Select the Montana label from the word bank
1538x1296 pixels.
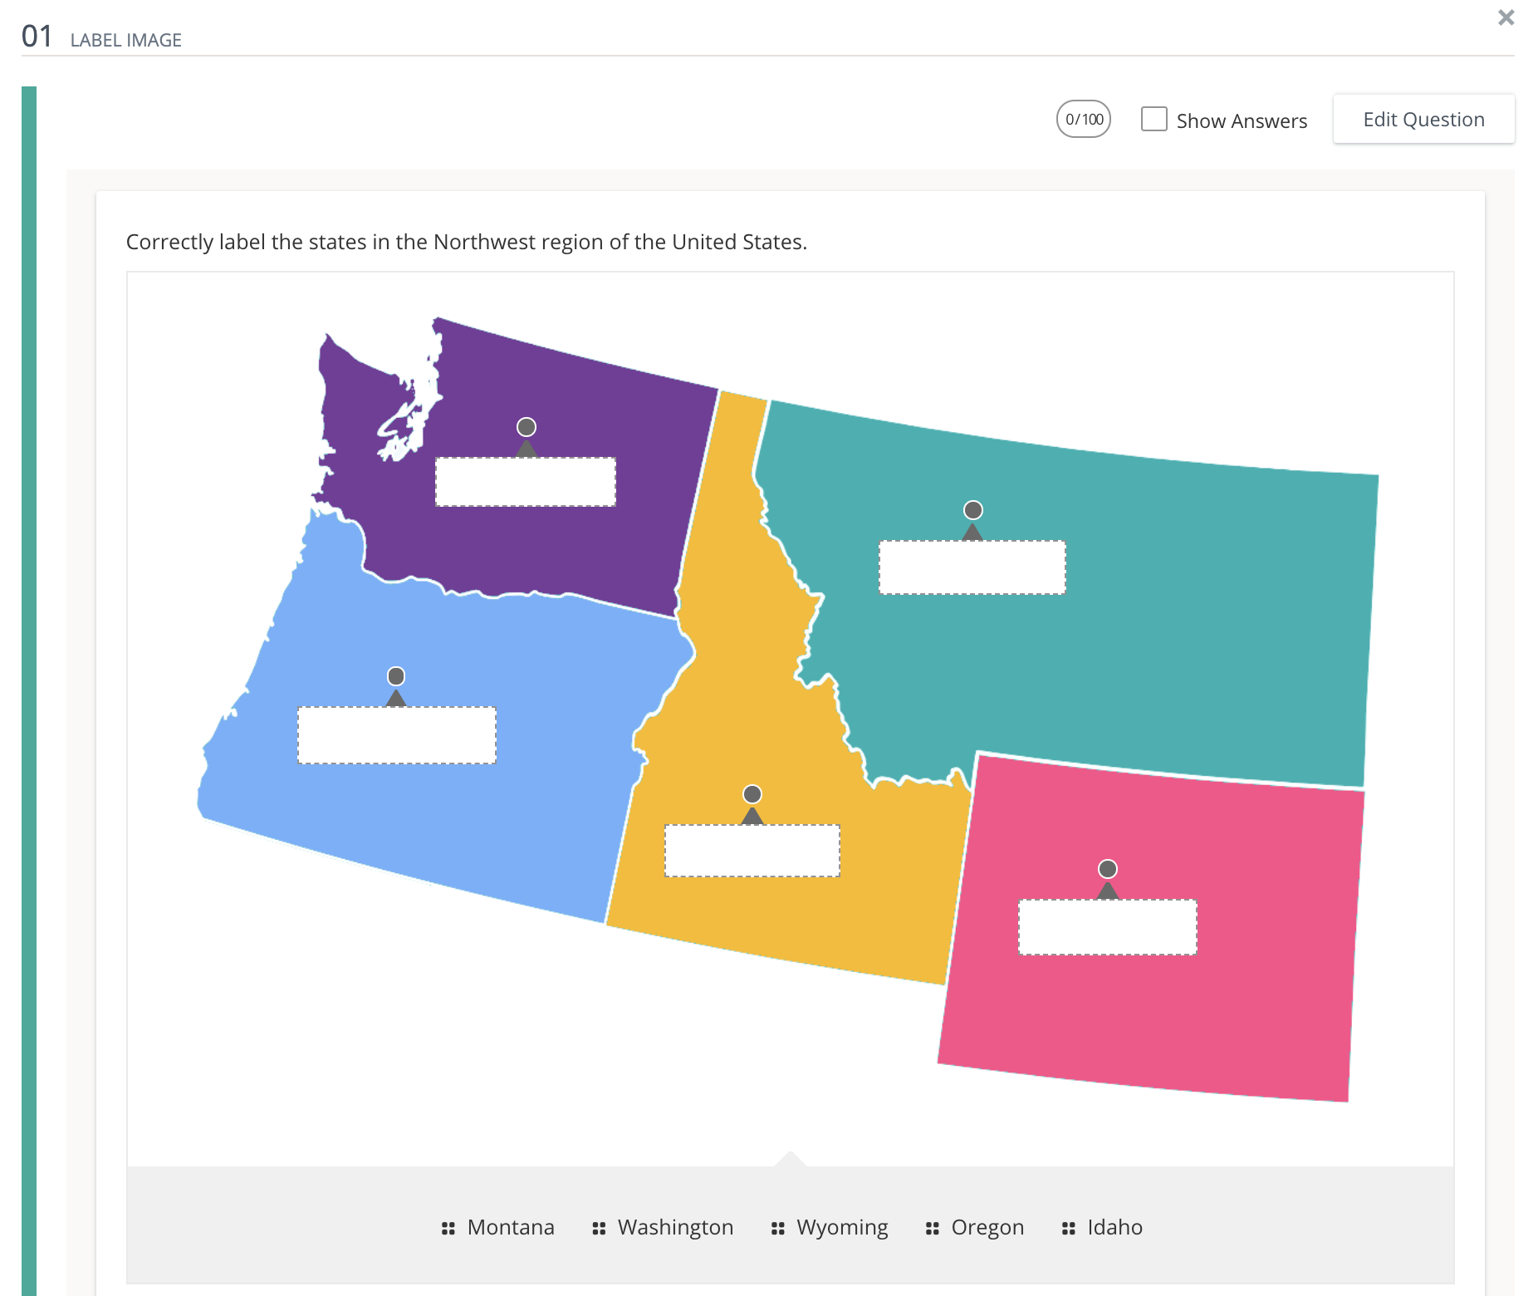pyautogui.click(x=510, y=1227)
